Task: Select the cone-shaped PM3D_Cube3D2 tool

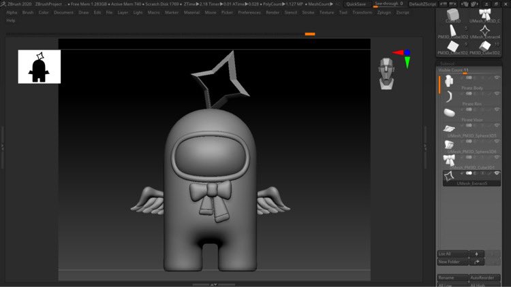Action: click(452, 31)
